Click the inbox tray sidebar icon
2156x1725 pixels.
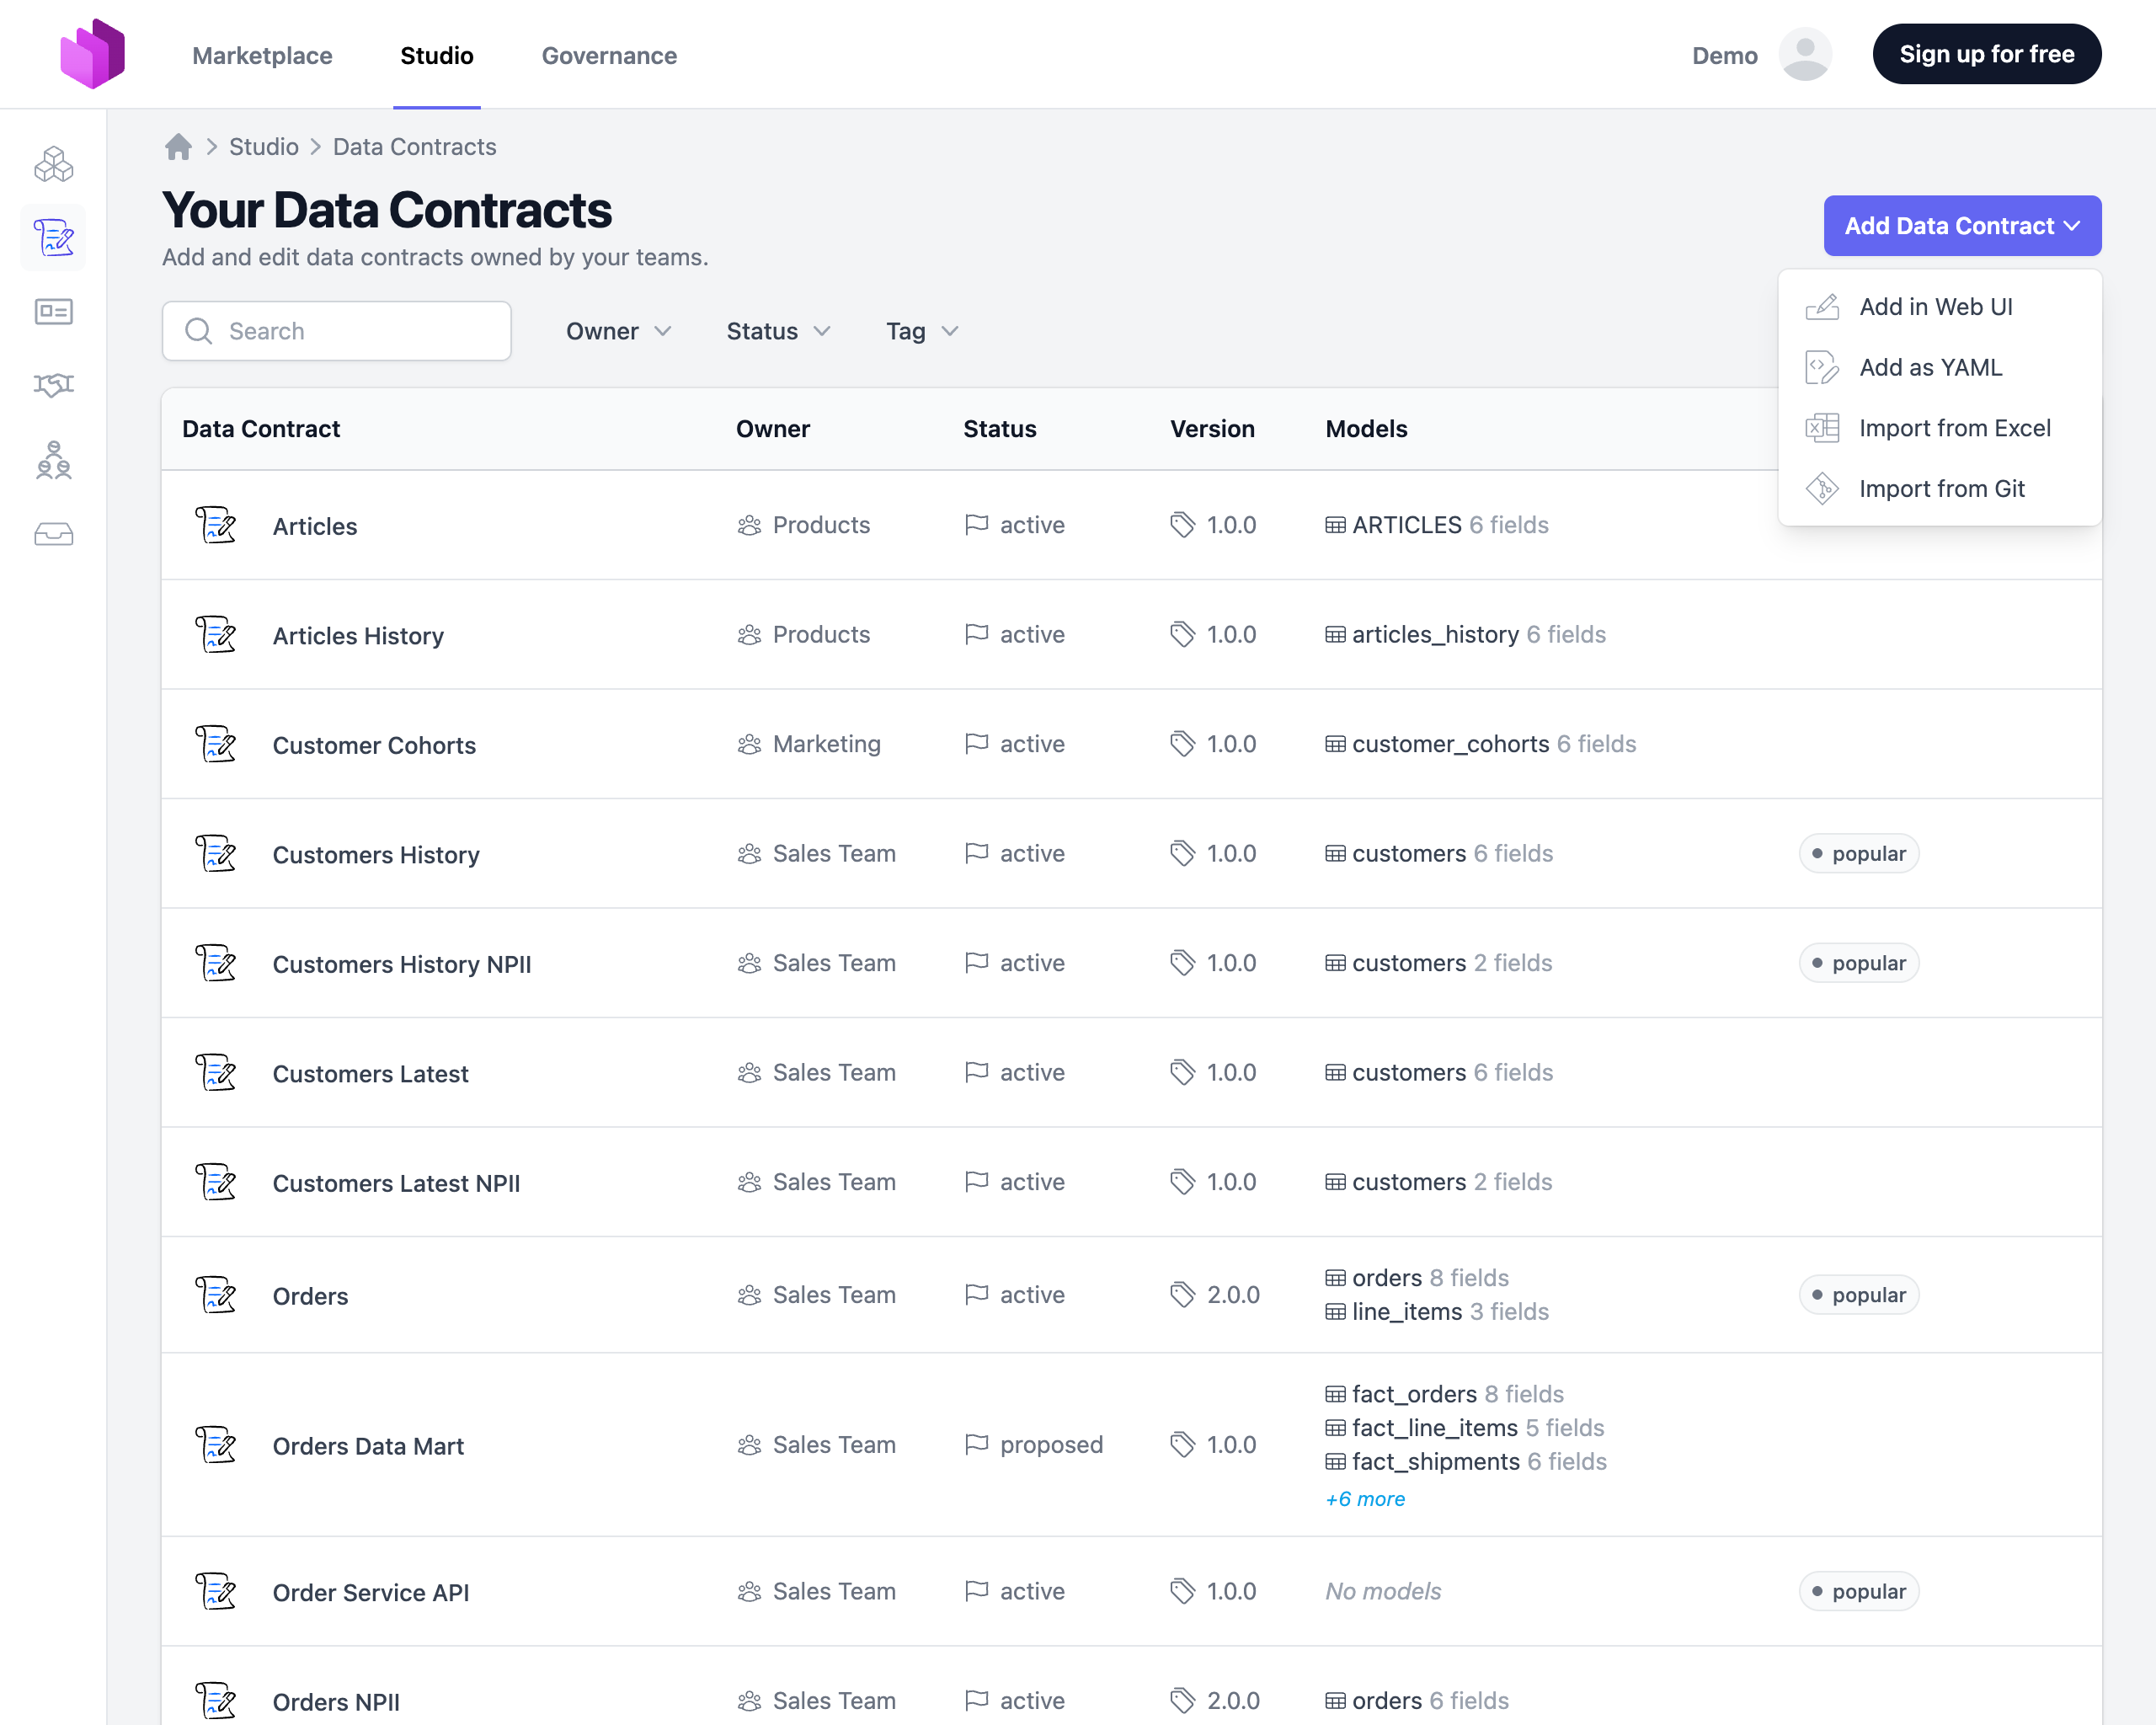54,534
